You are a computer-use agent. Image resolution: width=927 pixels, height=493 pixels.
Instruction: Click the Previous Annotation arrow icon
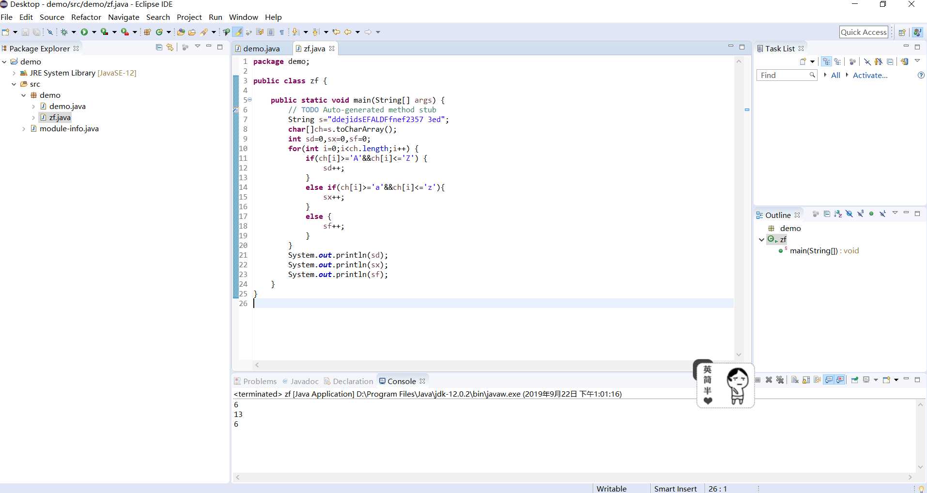(x=316, y=32)
